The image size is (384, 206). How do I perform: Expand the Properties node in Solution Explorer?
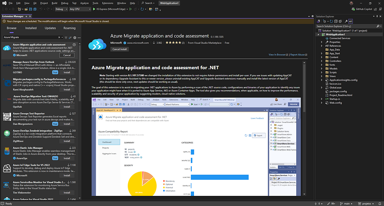click(322, 42)
